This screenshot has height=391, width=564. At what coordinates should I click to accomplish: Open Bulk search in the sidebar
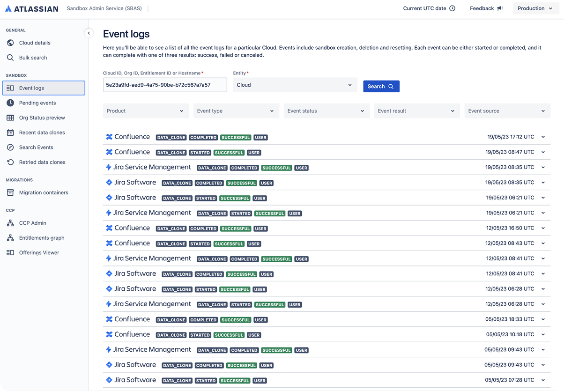pos(44,58)
